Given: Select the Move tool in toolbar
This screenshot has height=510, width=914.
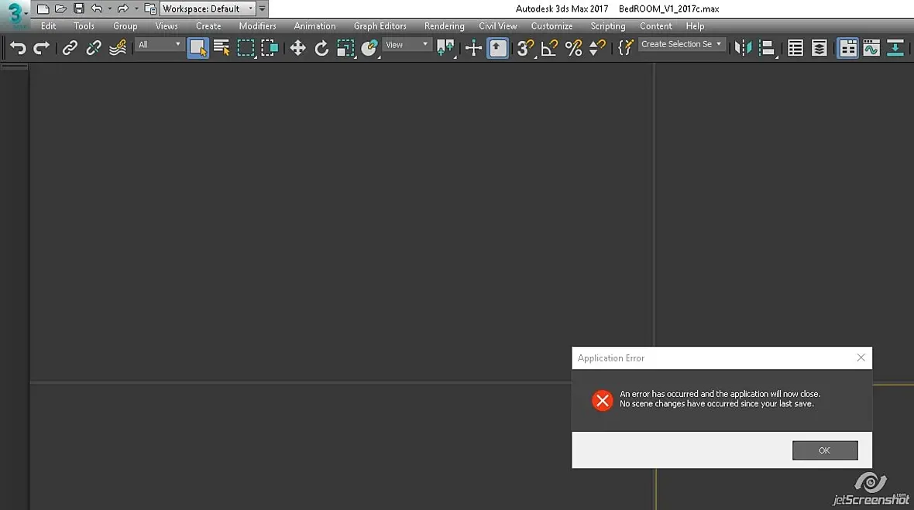Looking at the screenshot, I should (x=297, y=48).
